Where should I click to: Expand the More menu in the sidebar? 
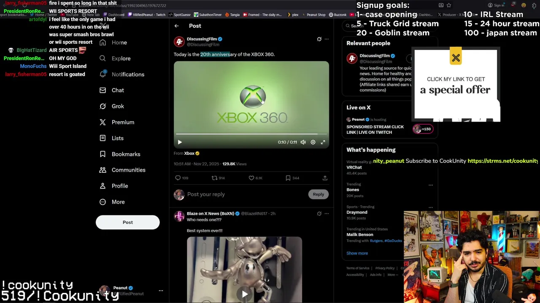[112, 202]
